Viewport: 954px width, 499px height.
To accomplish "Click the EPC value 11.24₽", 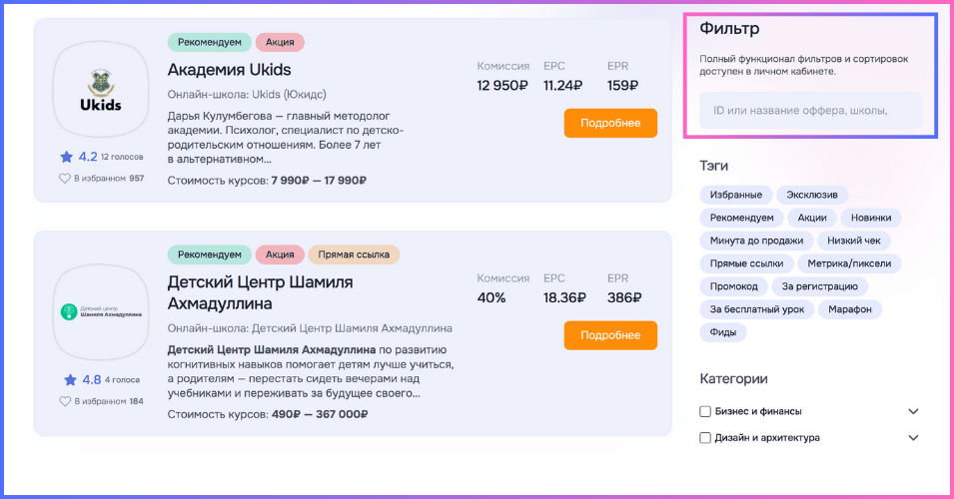I will pos(562,86).
